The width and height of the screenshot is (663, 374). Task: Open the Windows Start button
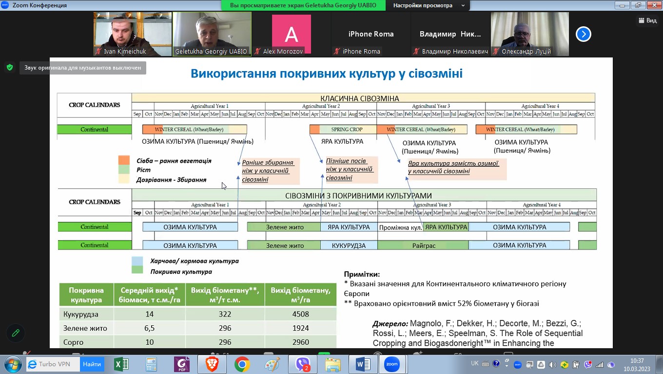click(x=12, y=364)
